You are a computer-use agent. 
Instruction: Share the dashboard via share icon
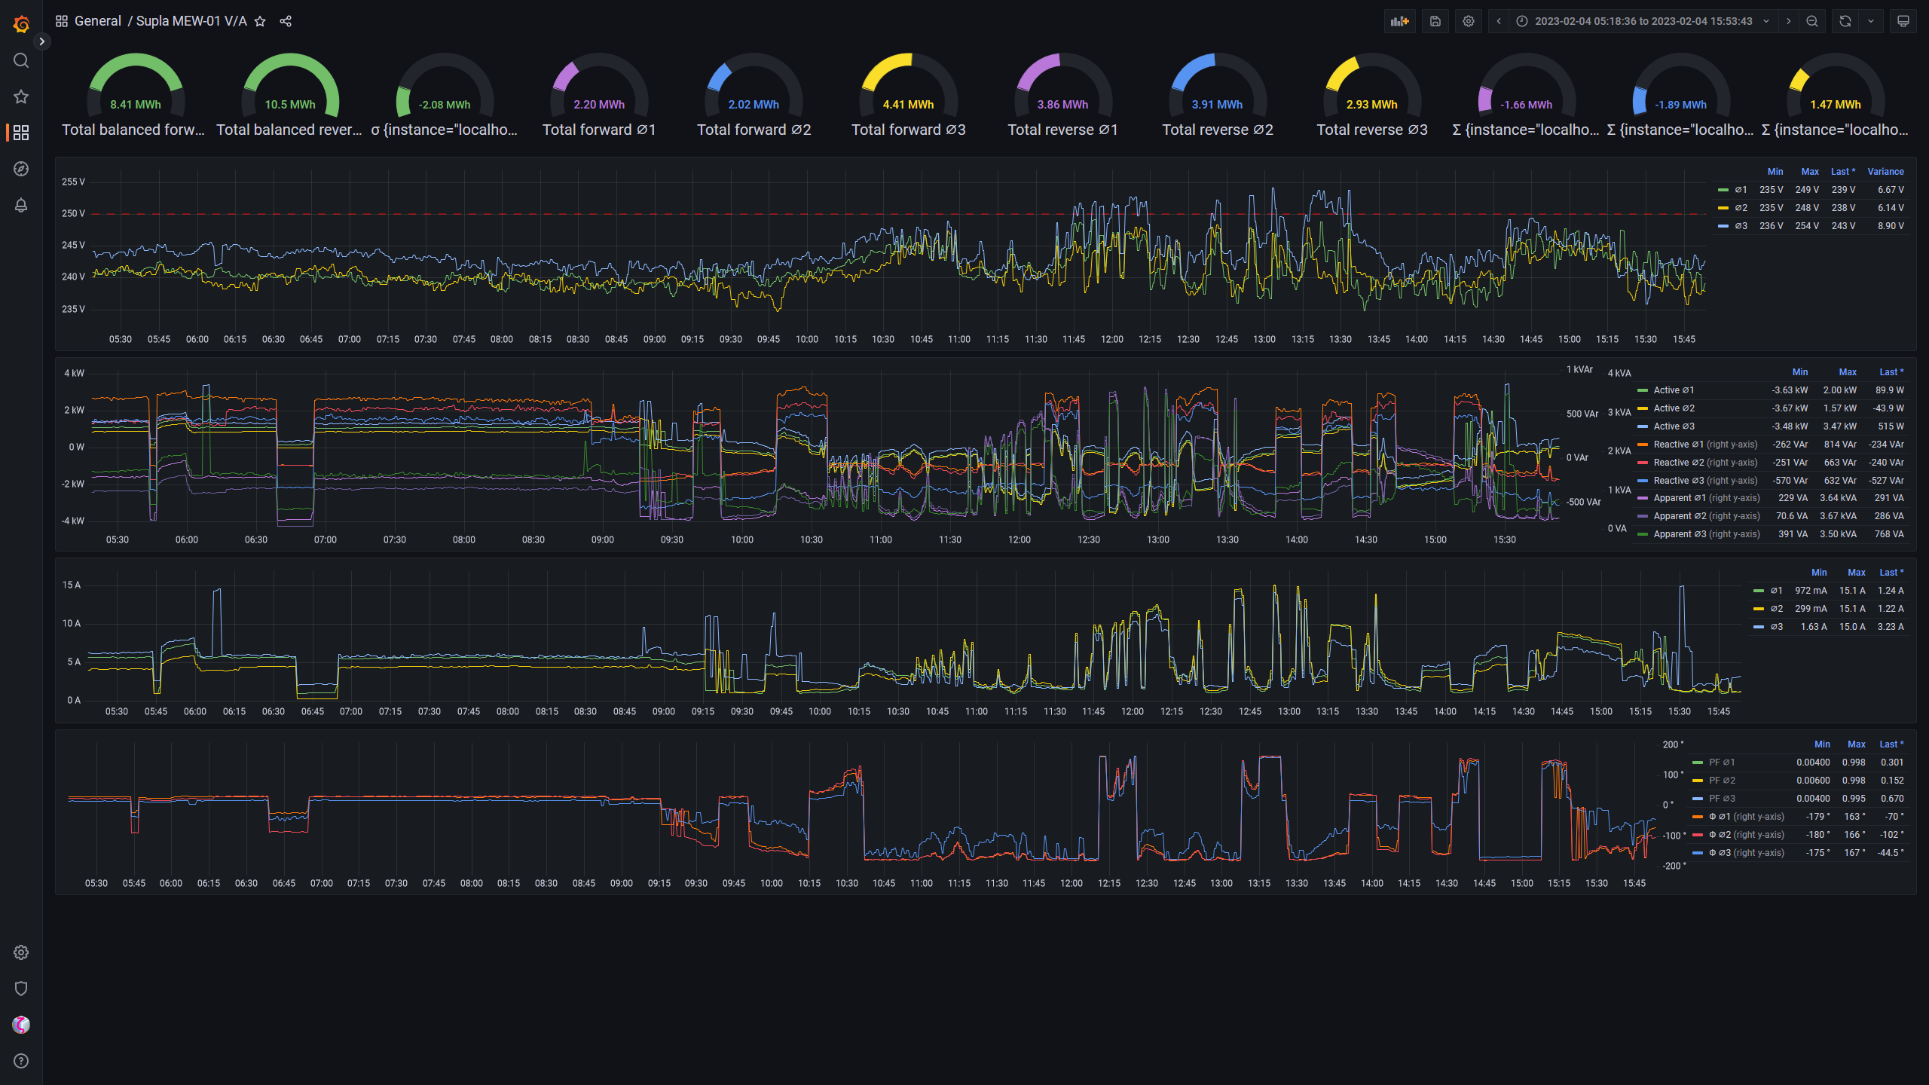(x=286, y=21)
